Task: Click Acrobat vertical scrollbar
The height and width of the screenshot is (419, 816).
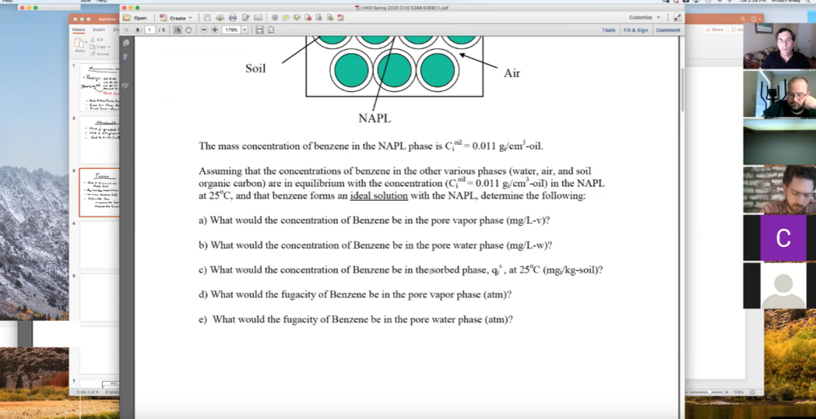Action: 682,88
